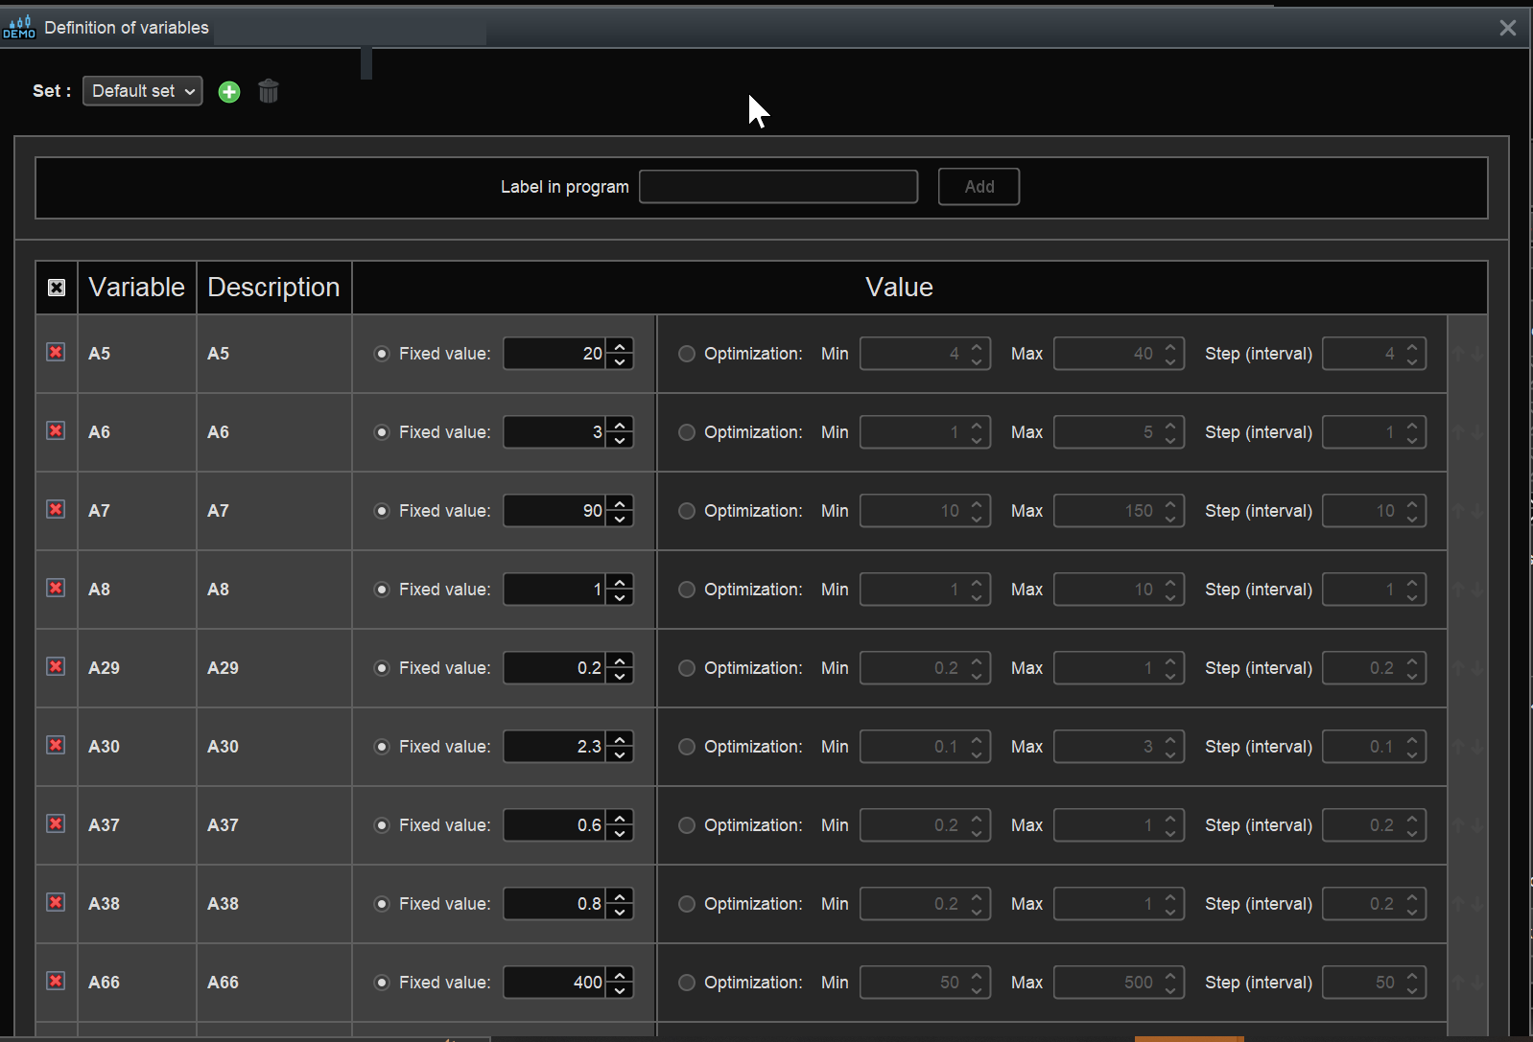The width and height of the screenshot is (1533, 1042).
Task: Decrease the A6 fixed value with down arrow
Action: pyautogui.click(x=621, y=440)
